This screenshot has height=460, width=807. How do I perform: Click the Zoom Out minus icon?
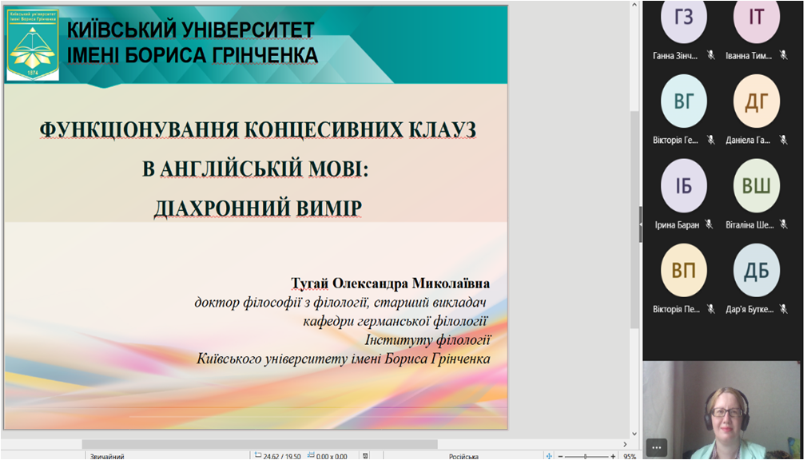(561, 455)
